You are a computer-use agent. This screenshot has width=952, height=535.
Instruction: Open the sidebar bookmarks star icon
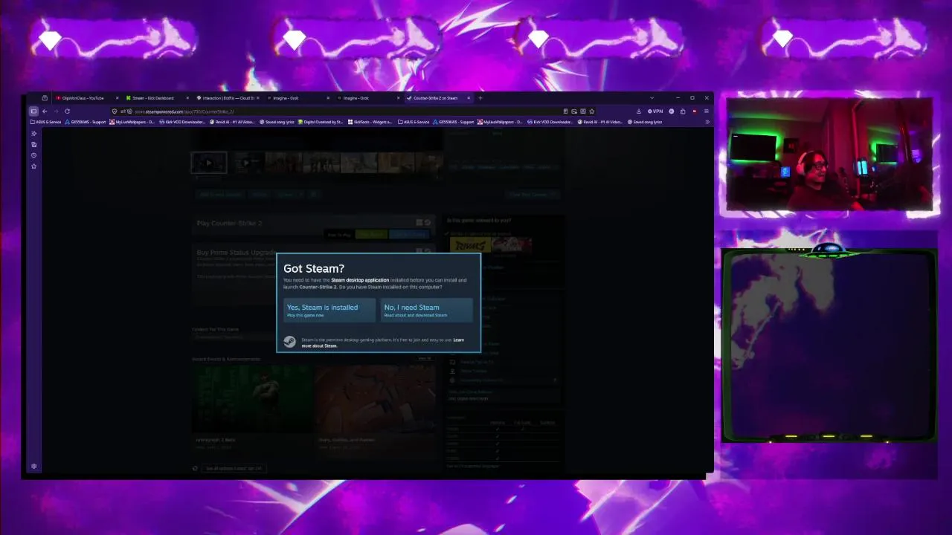tap(33, 166)
